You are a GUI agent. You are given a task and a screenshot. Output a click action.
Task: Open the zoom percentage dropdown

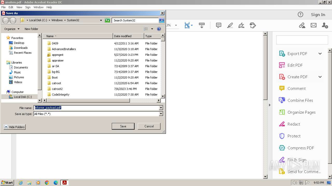point(176,25)
